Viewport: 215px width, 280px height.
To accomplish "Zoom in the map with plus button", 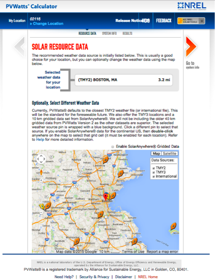I will pos(41,180).
